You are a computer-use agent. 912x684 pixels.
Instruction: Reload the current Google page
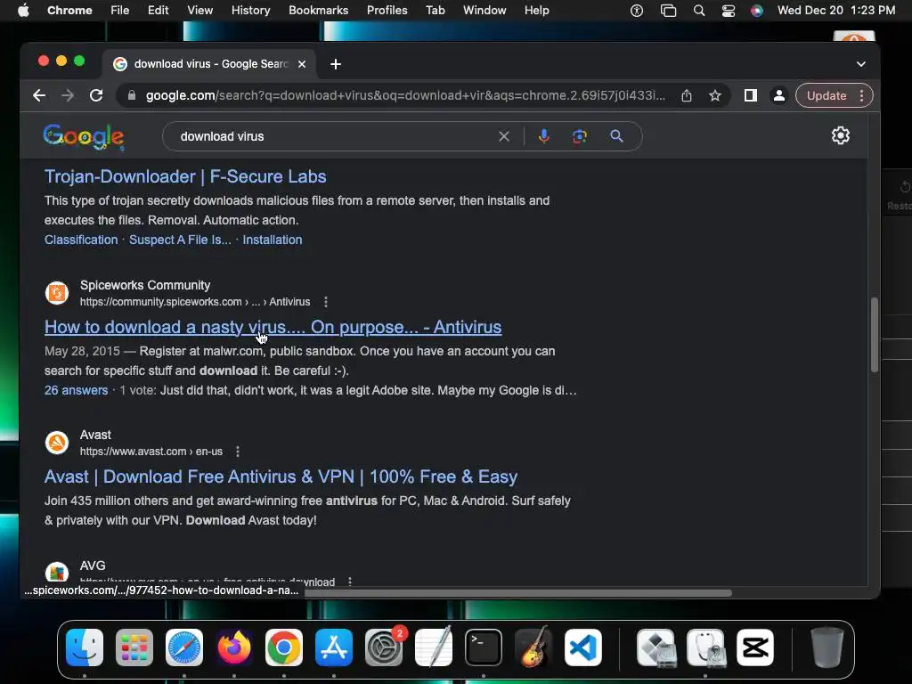pyautogui.click(x=96, y=95)
